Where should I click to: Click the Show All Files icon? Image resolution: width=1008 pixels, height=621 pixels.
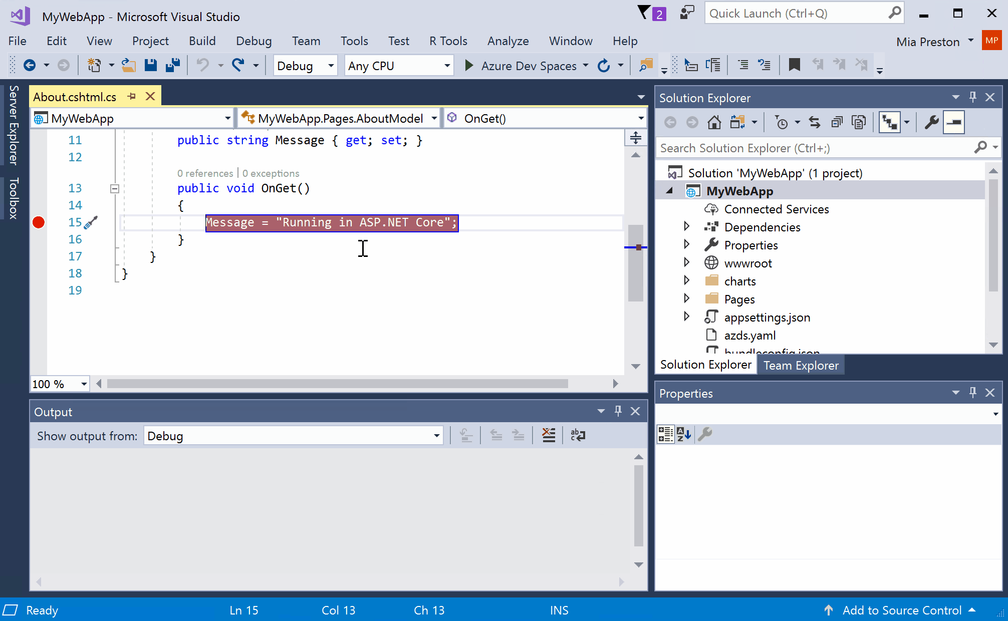pos(859,122)
